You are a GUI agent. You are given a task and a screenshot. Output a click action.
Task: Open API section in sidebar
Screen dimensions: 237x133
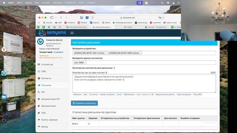coord(43,92)
